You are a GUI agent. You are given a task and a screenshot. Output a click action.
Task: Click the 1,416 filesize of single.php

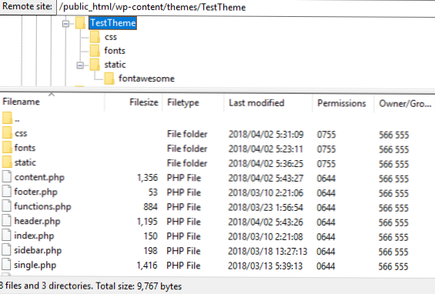147,266
